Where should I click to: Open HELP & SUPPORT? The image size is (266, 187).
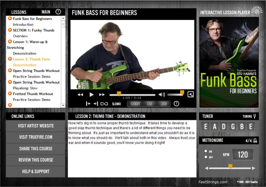[x=36, y=172]
